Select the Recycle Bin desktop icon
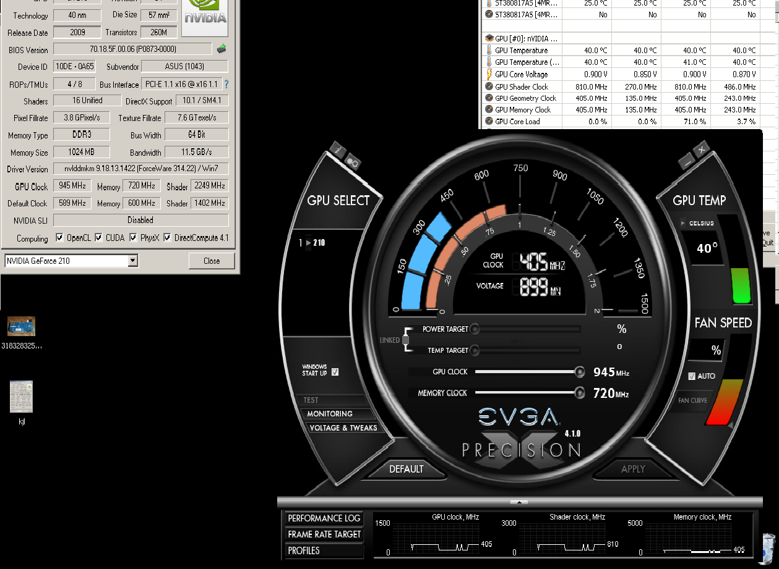 [x=768, y=549]
